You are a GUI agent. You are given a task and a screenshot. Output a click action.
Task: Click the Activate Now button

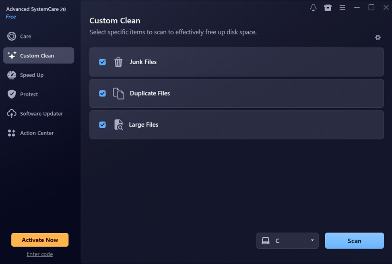pos(40,240)
